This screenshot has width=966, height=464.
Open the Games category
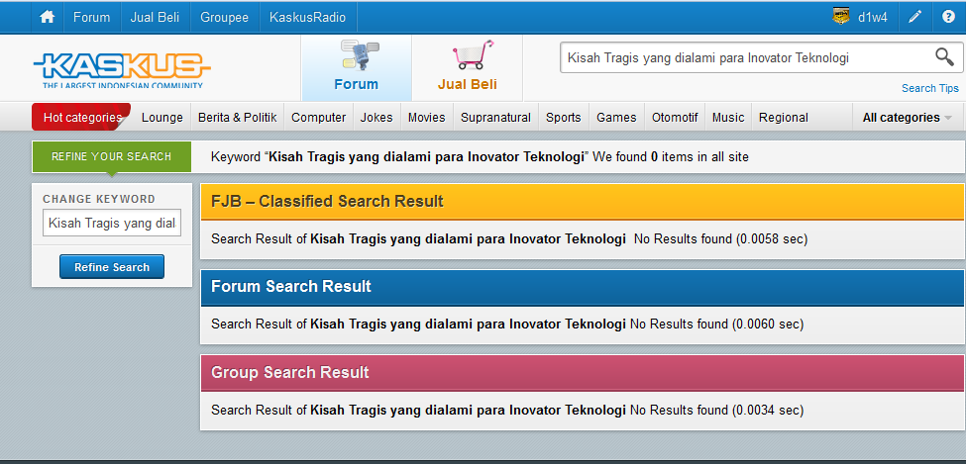pos(616,118)
